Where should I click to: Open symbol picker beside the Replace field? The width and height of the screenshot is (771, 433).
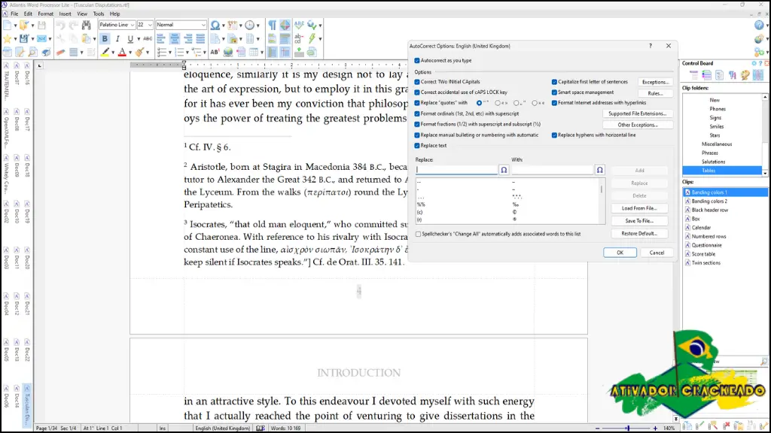pyautogui.click(x=504, y=170)
